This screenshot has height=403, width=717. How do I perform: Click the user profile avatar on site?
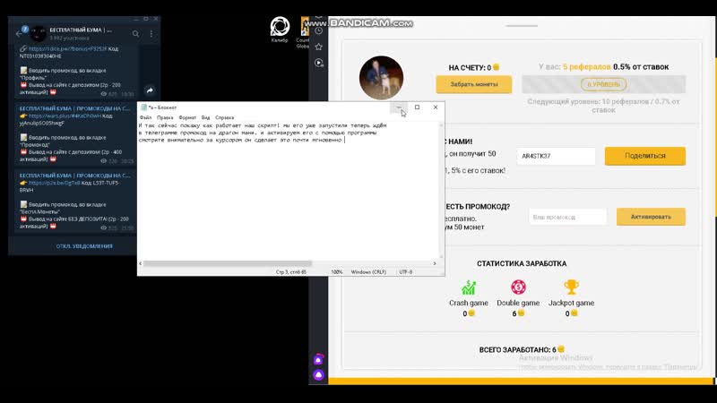381,78
